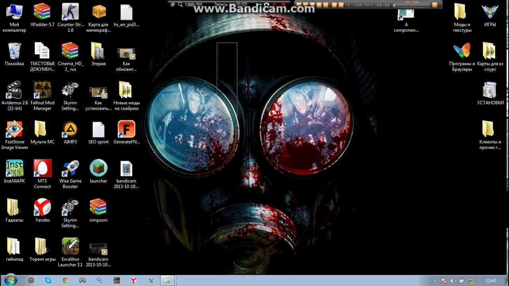This screenshot has height=286, width=509.
Task: Open the ТЕКСТОВЫЕ ДОКУМЕНТЫ icon
Action: click(42, 57)
